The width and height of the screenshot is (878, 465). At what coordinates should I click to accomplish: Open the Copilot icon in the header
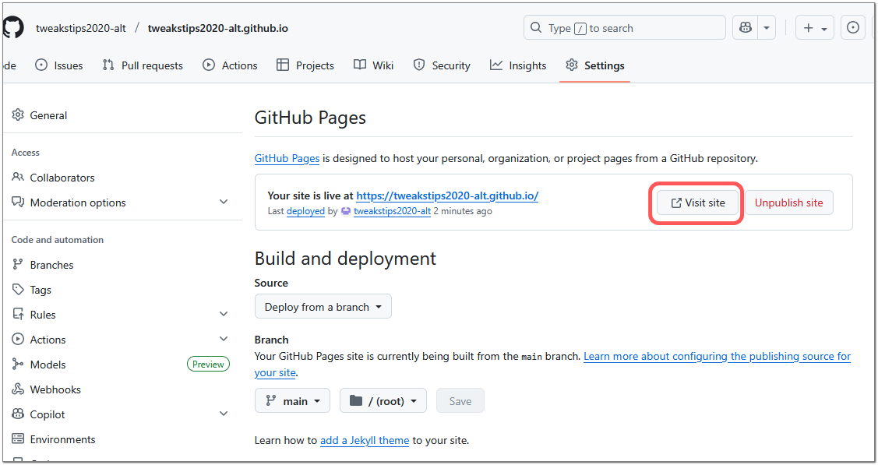coord(744,26)
